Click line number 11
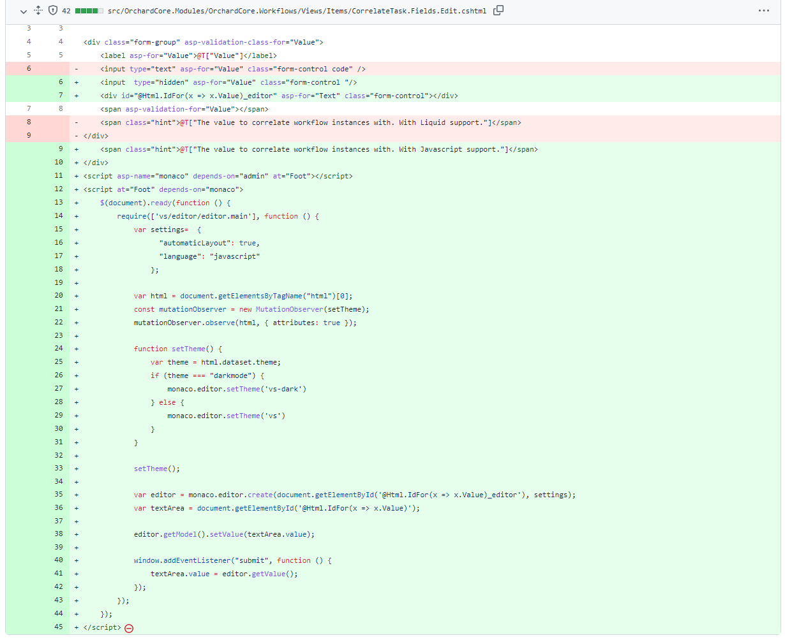The height and width of the screenshot is (640, 785). point(59,176)
